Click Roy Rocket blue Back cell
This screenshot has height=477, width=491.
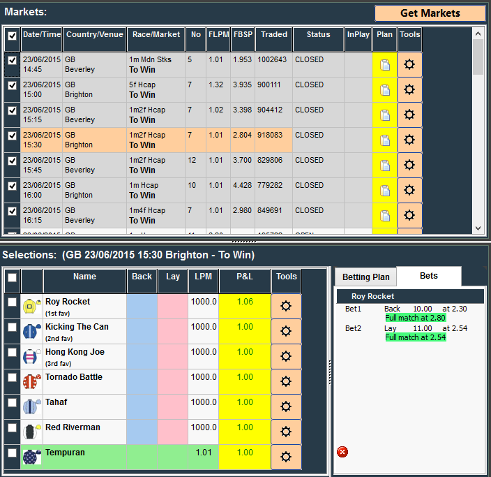(142, 306)
